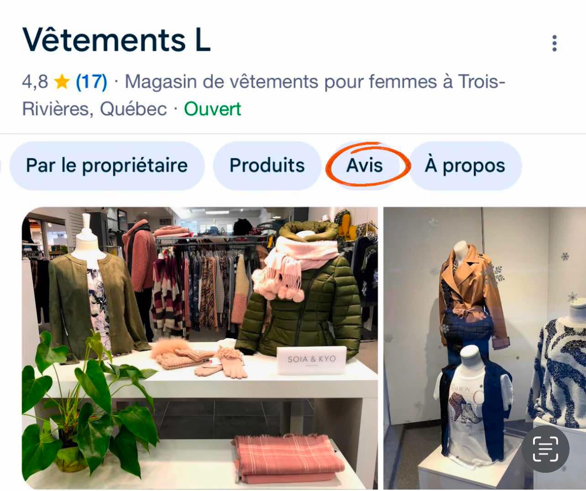Viewport: 586px width, 491px height.
Task: Open the window display mannequin photo
Action: tap(485, 348)
